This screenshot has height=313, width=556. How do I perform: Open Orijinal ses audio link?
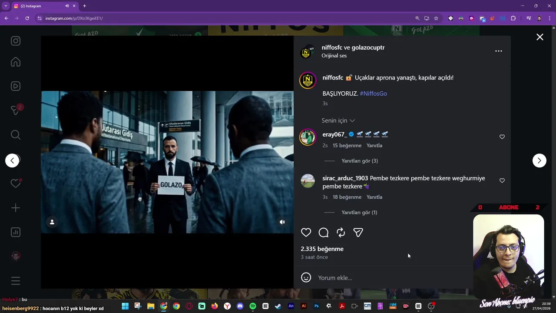pyautogui.click(x=334, y=56)
